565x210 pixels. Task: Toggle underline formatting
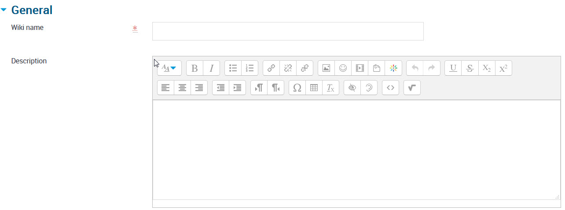pyautogui.click(x=453, y=68)
